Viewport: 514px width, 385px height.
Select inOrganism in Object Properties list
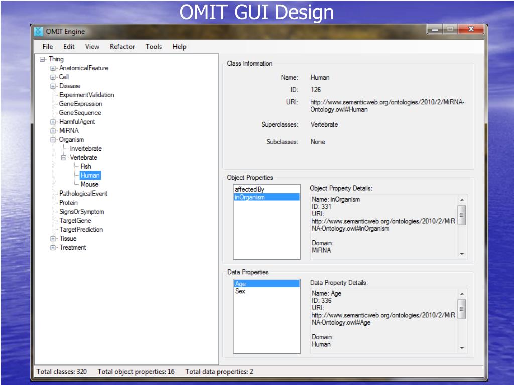click(x=267, y=197)
